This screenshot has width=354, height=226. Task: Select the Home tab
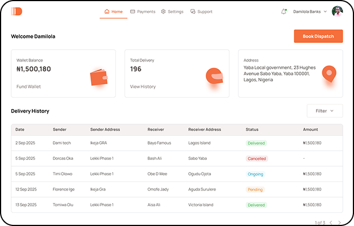click(x=113, y=11)
